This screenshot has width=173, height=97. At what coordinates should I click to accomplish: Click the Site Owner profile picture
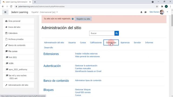click(x=162, y=12)
